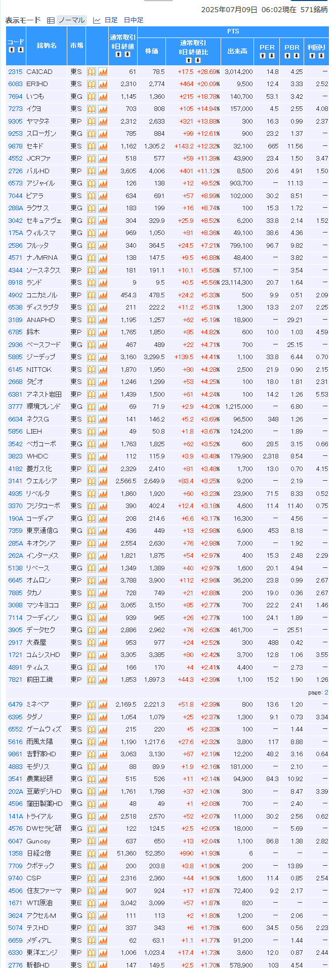Click the 銘柄名 column header
The height and width of the screenshot is (968, 335).
[x=47, y=46]
